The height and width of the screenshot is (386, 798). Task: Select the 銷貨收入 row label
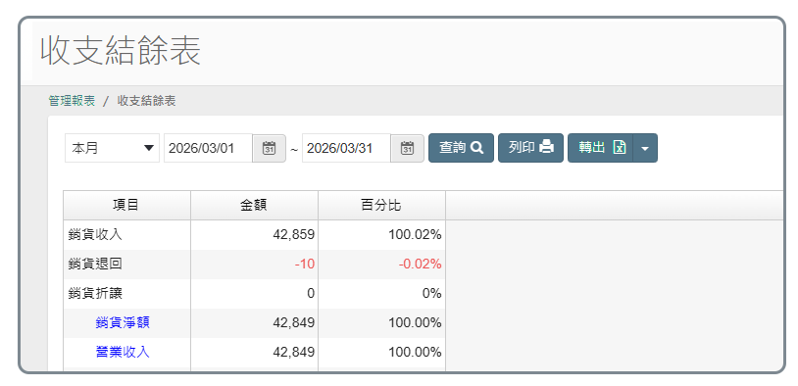coord(95,234)
